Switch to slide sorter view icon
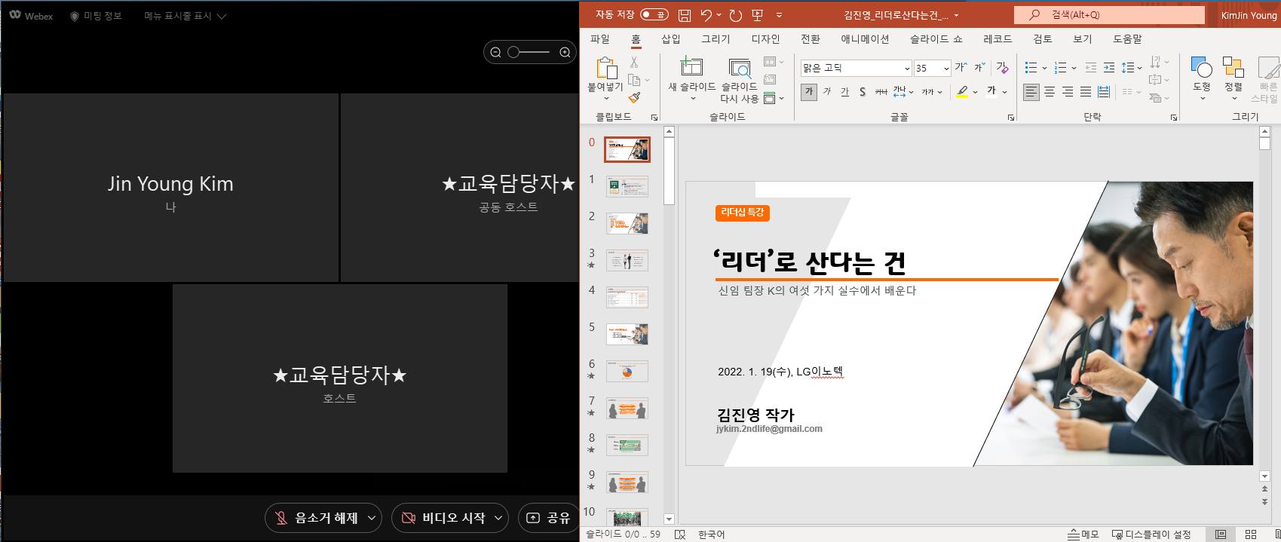 (x=1250, y=534)
